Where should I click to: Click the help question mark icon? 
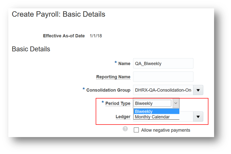point(125,129)
